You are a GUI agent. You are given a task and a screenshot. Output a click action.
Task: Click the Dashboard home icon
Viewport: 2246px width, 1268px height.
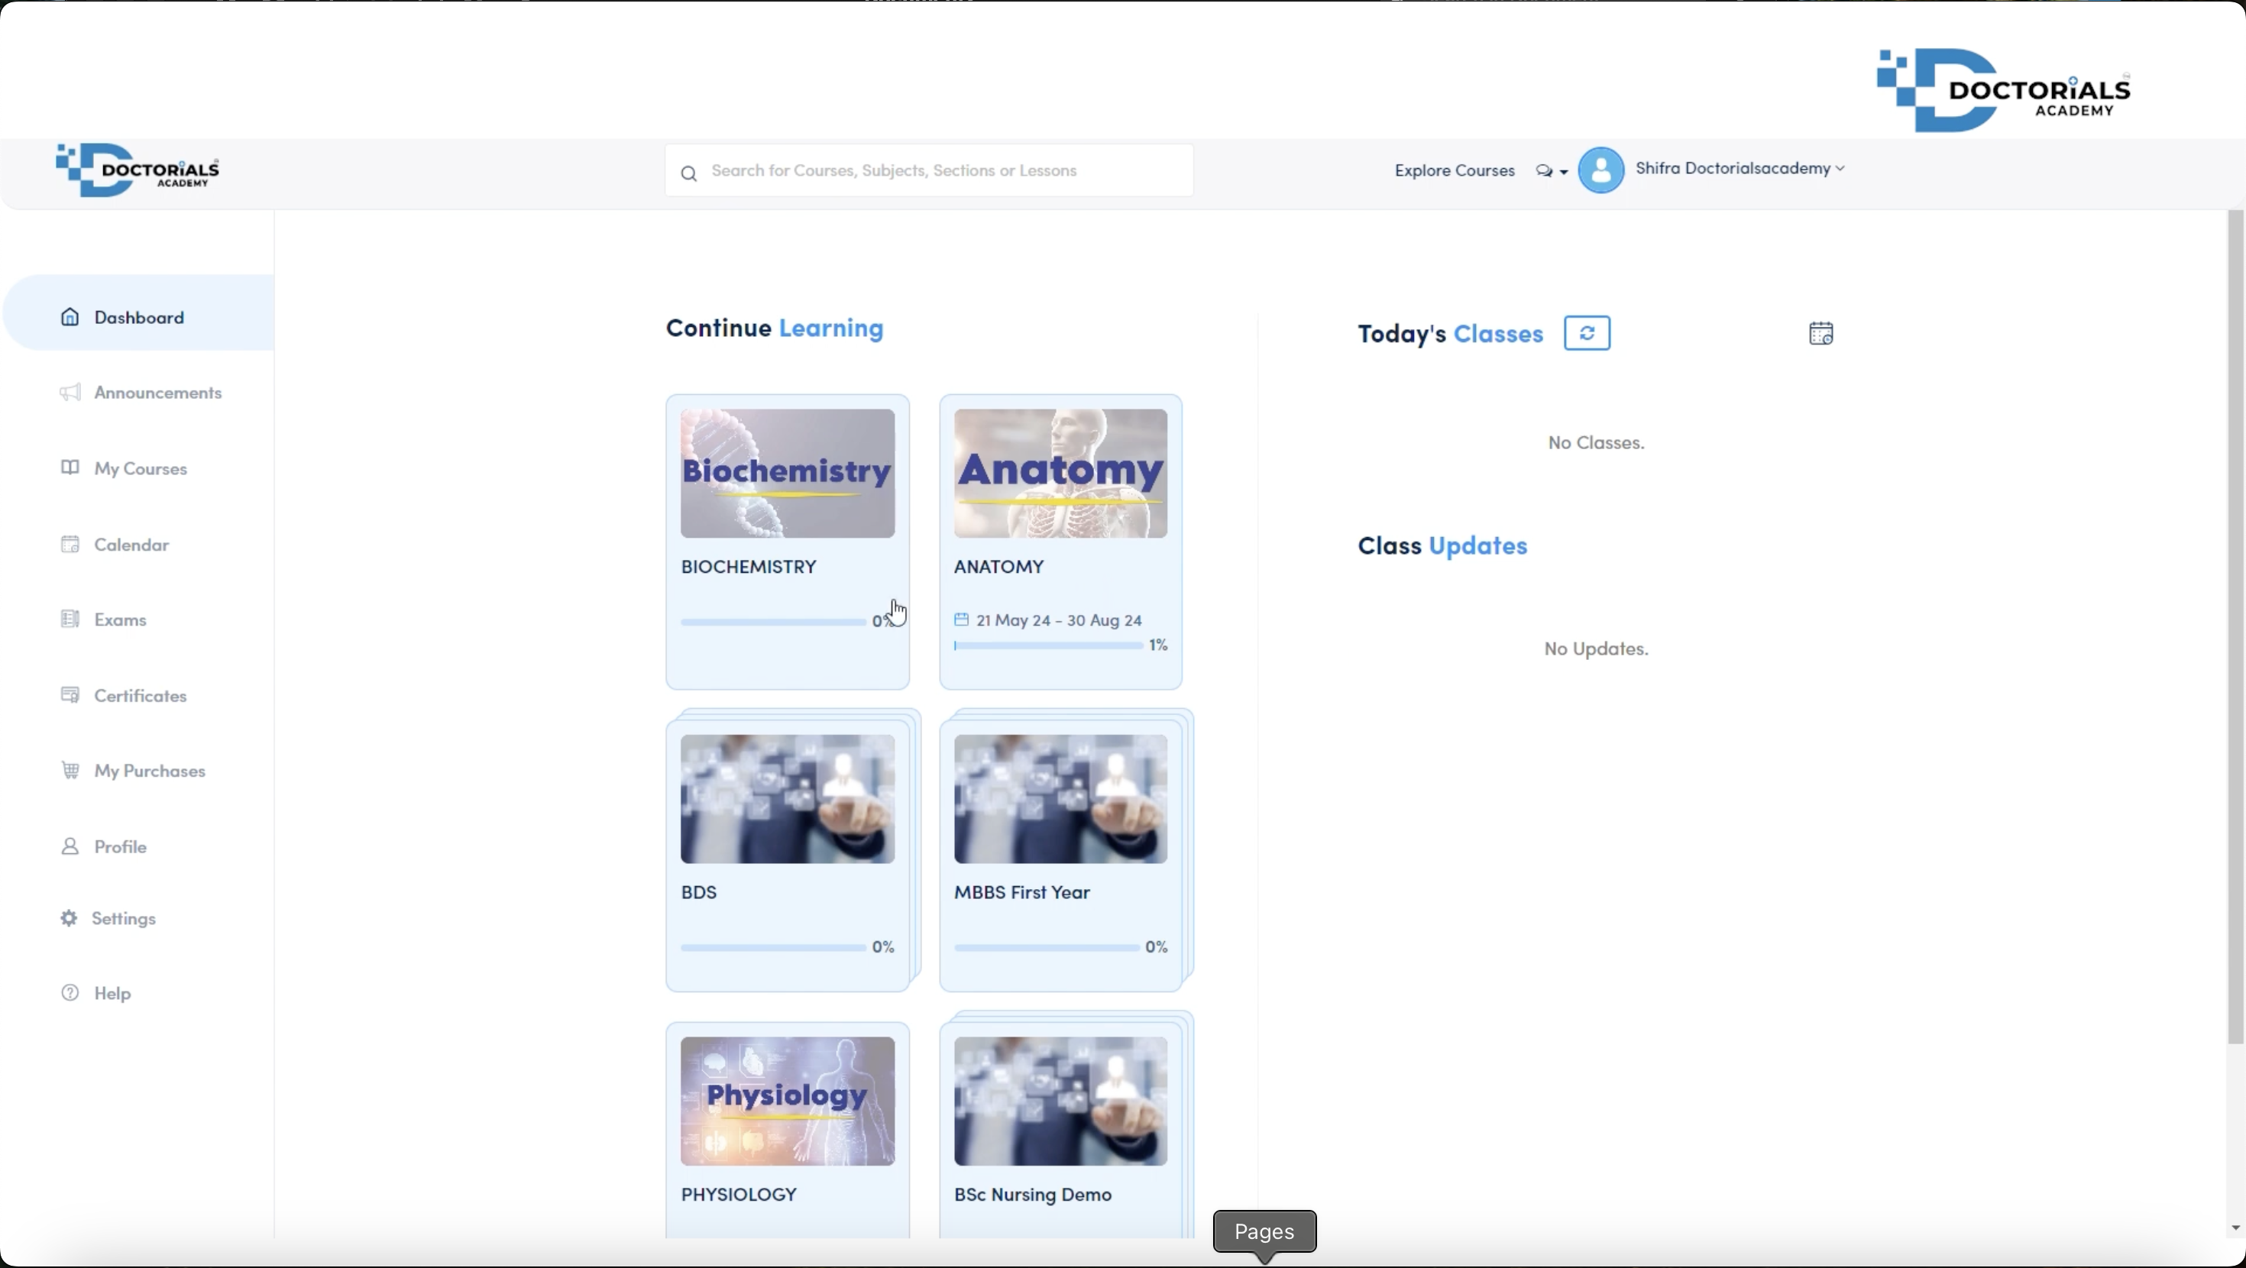pos(70,316)
